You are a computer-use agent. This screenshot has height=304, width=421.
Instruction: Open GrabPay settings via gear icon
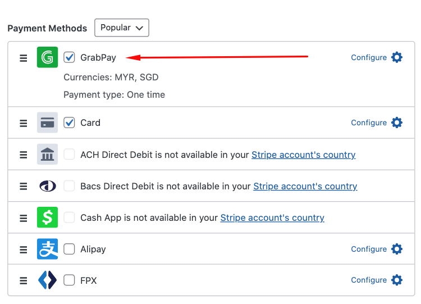[x=397, y=57]
